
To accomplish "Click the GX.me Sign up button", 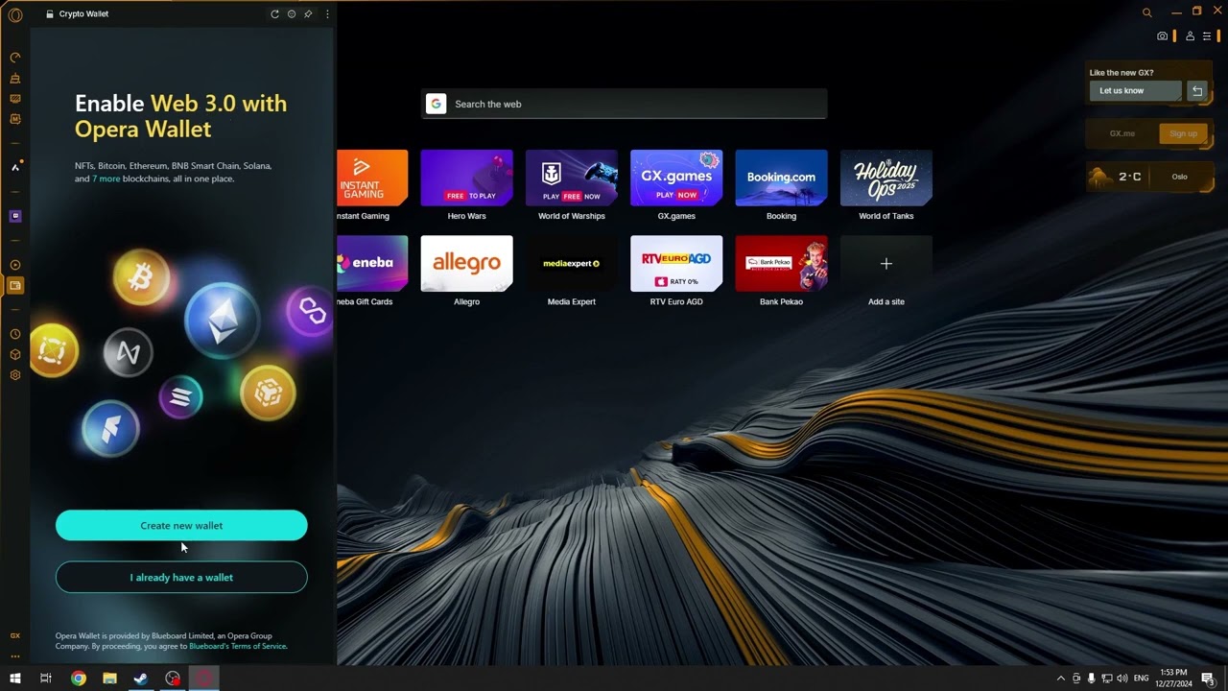I will 1183,133.
